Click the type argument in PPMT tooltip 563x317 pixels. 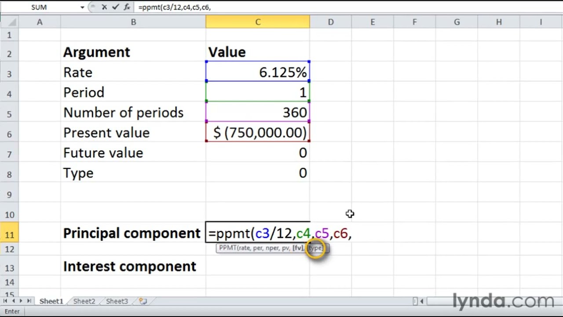(315, 248)
